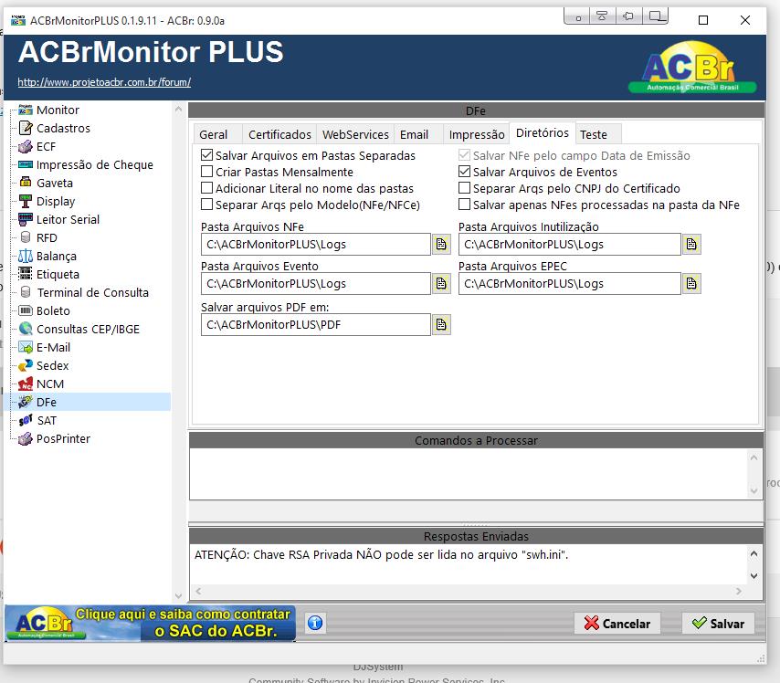Enable Salvar apenas NFes processadas checkbox

(x=464, y=205)
